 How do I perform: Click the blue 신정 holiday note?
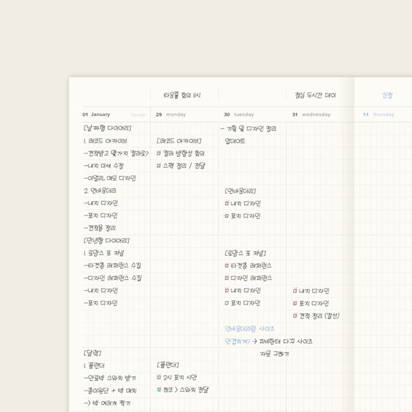pyautogui.click(x=387, y=96)
